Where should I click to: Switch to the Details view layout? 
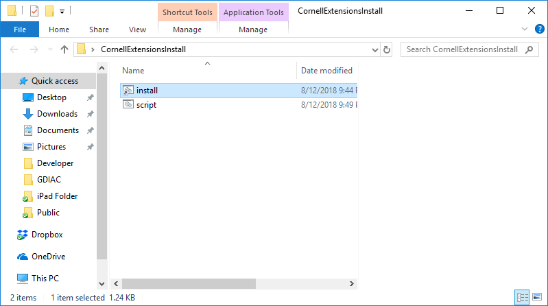pos(522,298)
